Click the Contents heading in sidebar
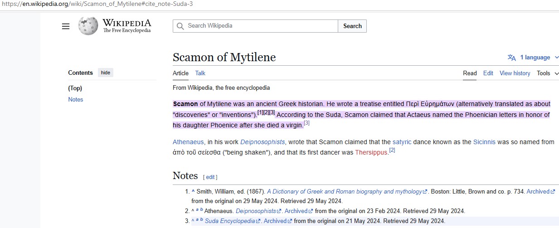 pyautogui.click(x=80, y=73)
